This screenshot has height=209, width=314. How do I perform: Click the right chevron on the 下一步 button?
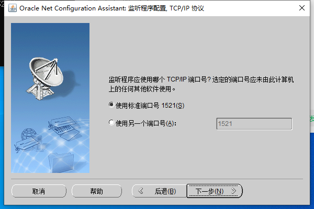pos(233,191)
